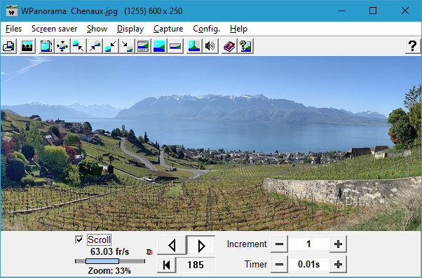Image resolution: width=422 pixels, height=278 pixels.
Task: Maximize the WPanorama window
Action: 373,11
